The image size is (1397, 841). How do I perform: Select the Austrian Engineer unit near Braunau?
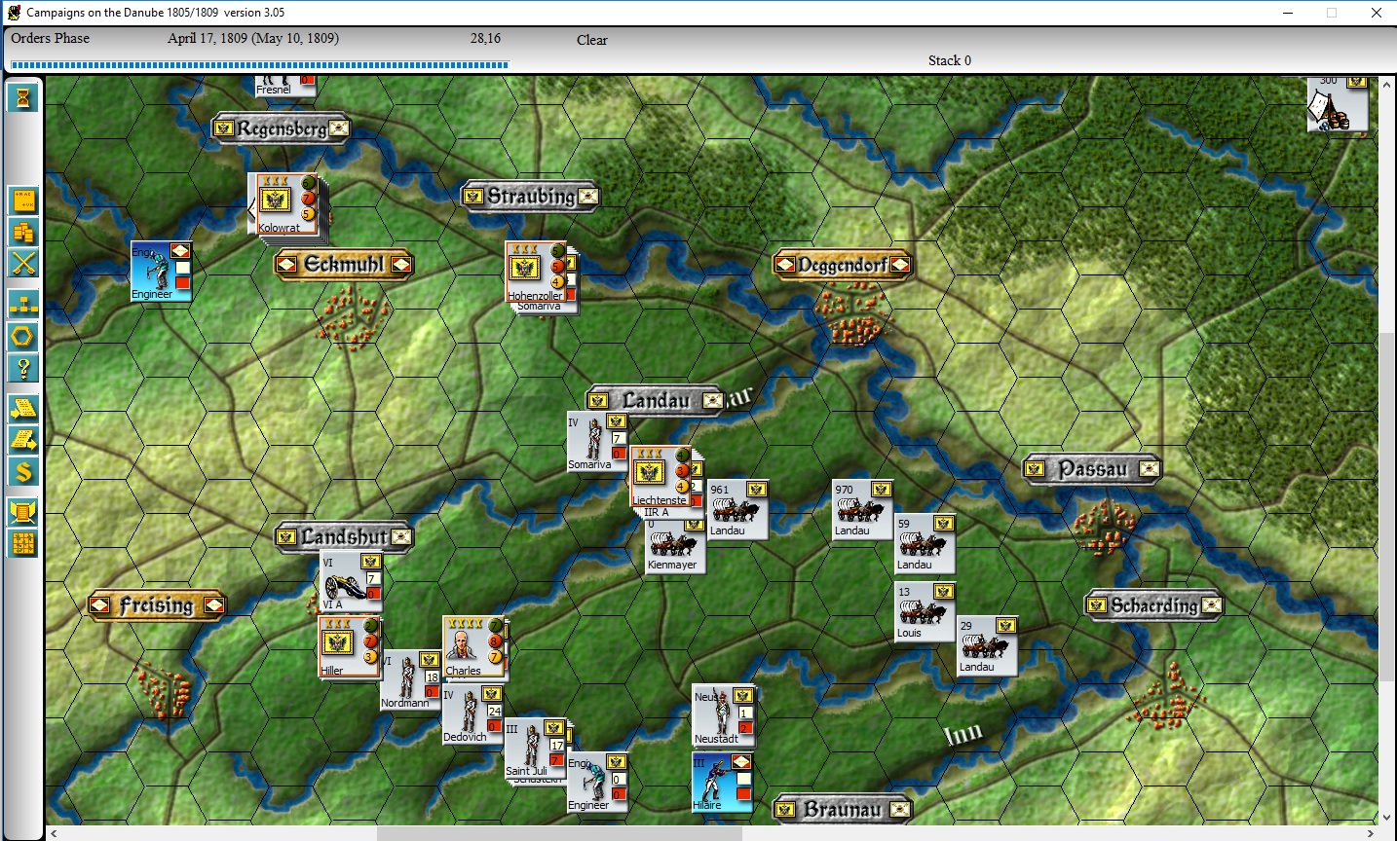pyautogui.click(x=598, y=782)
